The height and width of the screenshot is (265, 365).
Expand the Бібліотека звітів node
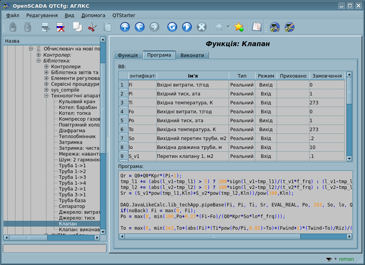(47, 72)
